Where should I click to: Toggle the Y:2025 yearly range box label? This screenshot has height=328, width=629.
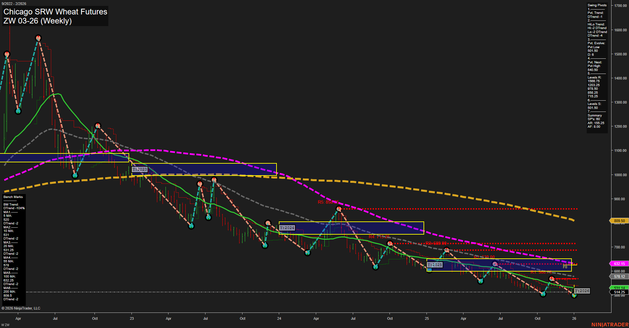coord(435,264)
